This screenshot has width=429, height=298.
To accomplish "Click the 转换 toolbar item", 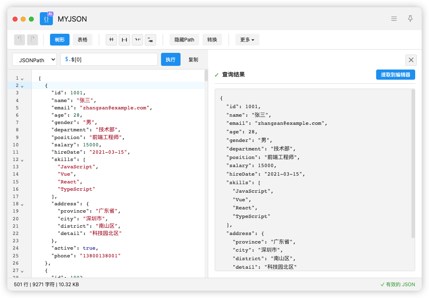I will coord(212,39).
